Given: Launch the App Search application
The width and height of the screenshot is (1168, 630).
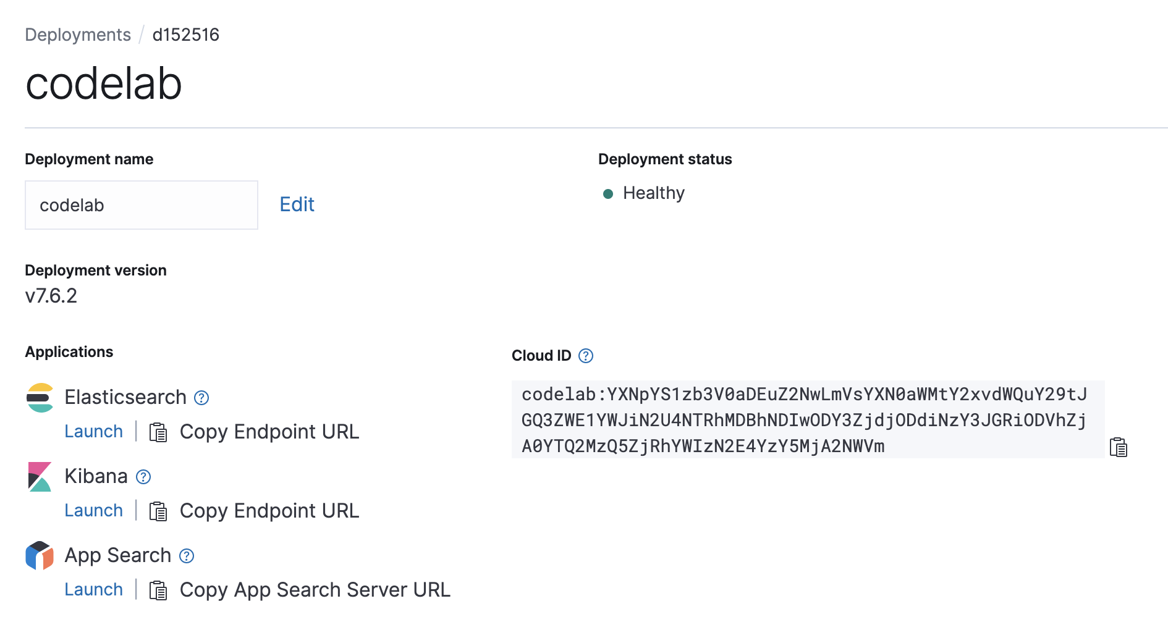Looking at the screenshot, I should pos(93,590).
